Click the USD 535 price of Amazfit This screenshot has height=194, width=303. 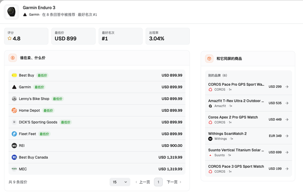click(275, 103)
